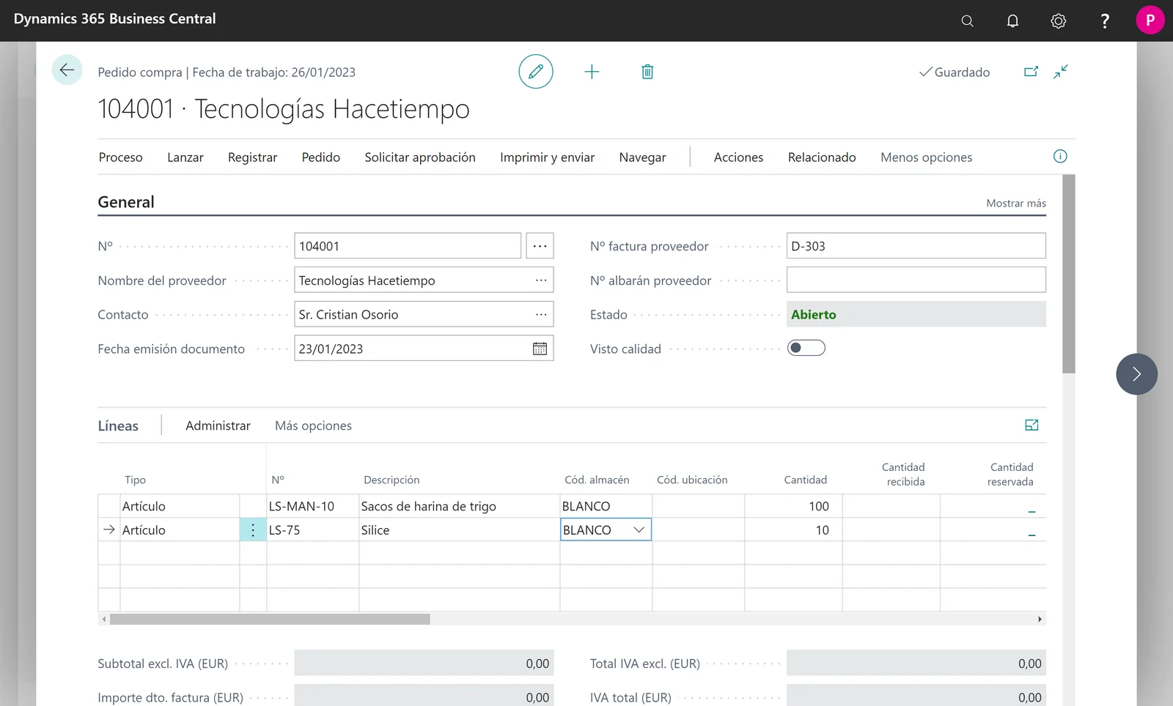Open search magnifier in top bar
This screenshot has height=706, width=1173.
pos(968,21)
